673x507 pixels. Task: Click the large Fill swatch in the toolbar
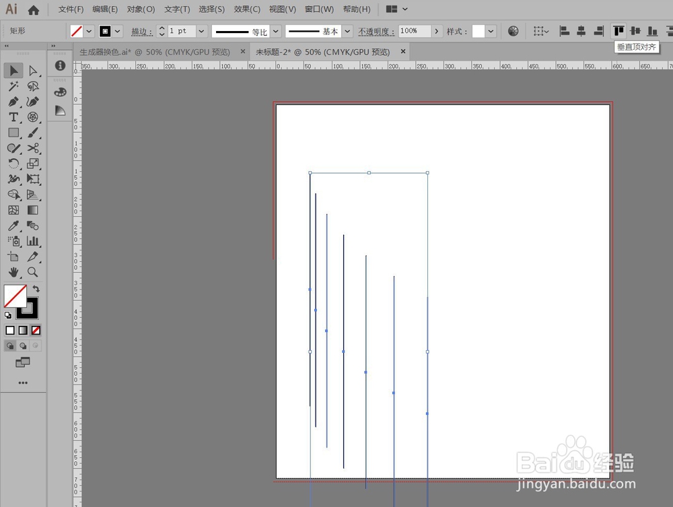pyautogui.click(x=15, y=296)
